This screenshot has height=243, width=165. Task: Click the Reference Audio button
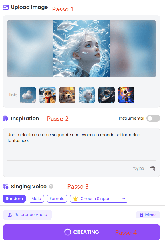27,215
